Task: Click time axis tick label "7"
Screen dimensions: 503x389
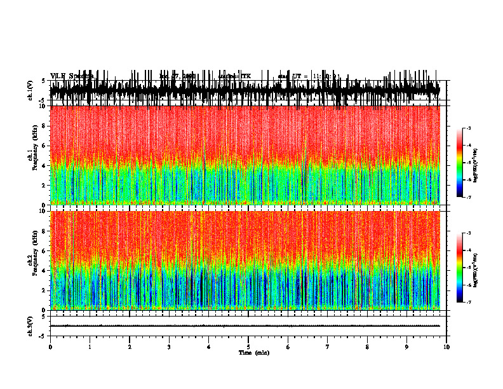Action: pyautogui.click(x=328, y=347)
